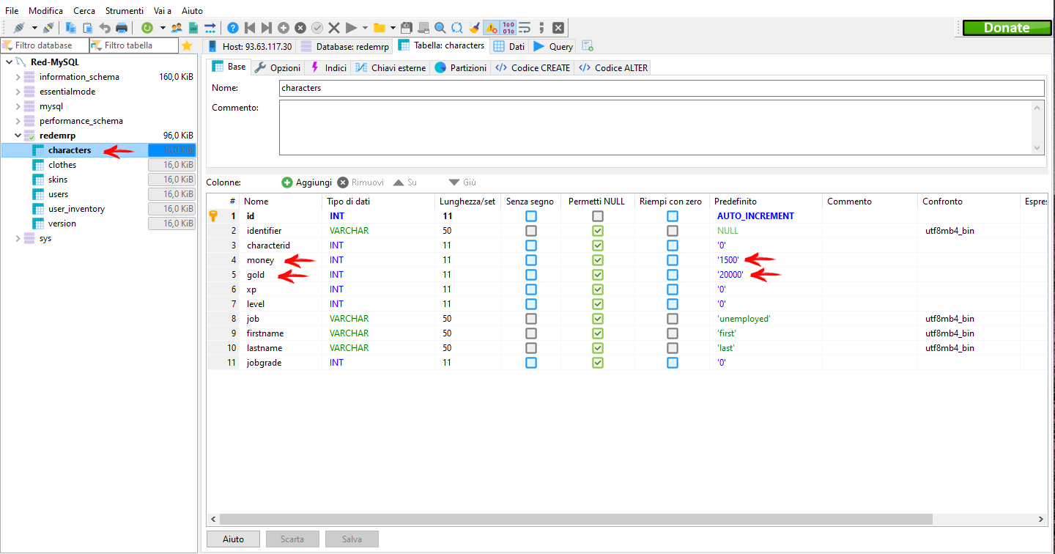Toggle Permetti NULL for the money column
This screenshot has height=554, width=1055.
[x=598, y=260]
